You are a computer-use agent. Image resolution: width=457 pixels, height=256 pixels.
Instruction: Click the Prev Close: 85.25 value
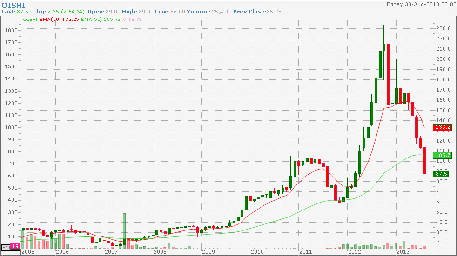pos(257,12)
